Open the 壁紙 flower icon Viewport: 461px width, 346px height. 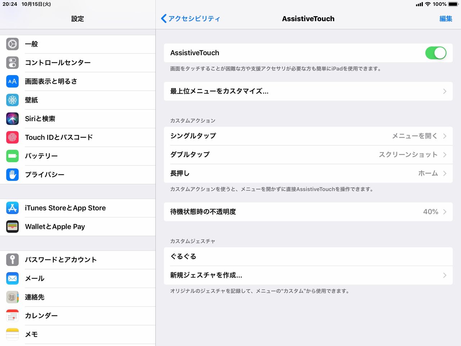click(12, 100)
